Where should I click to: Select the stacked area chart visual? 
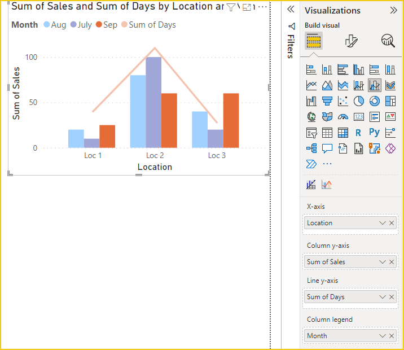343,85
